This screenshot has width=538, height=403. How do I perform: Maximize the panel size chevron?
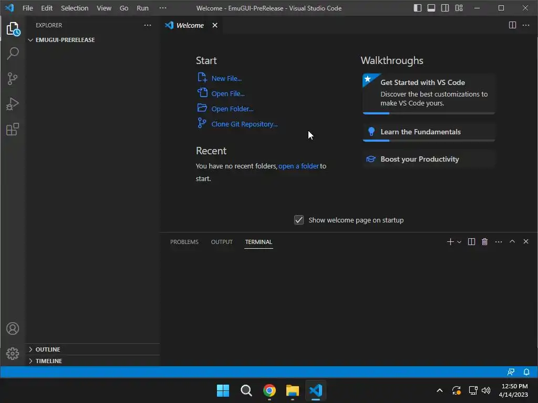(x=512, y=241)
